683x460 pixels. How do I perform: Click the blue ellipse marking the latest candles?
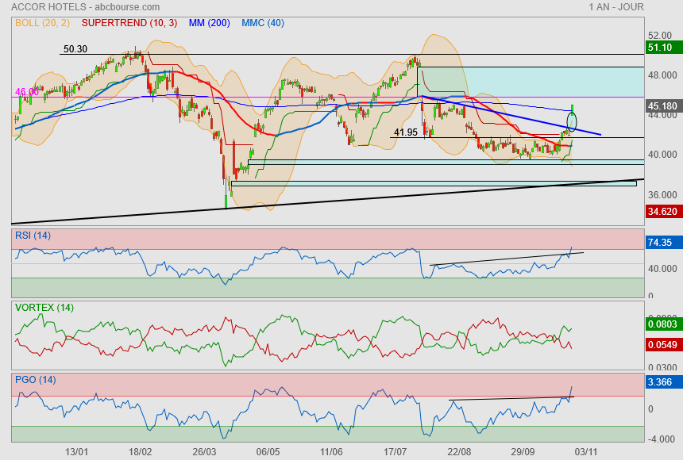[x=572, y=122]
